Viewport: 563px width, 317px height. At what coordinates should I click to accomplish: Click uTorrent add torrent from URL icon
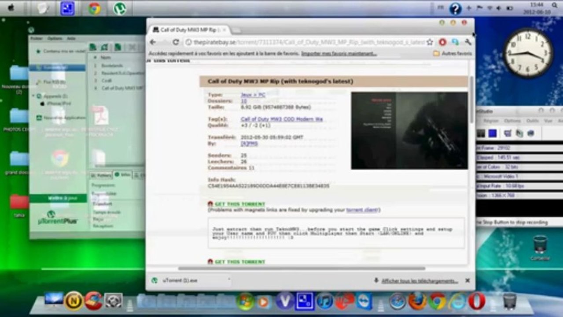[x=104, y=47]
